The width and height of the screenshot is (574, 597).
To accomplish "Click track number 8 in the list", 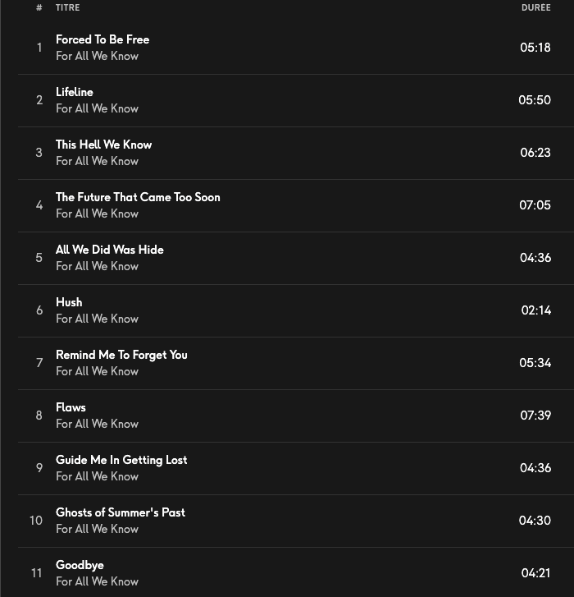I will (39, 416).
